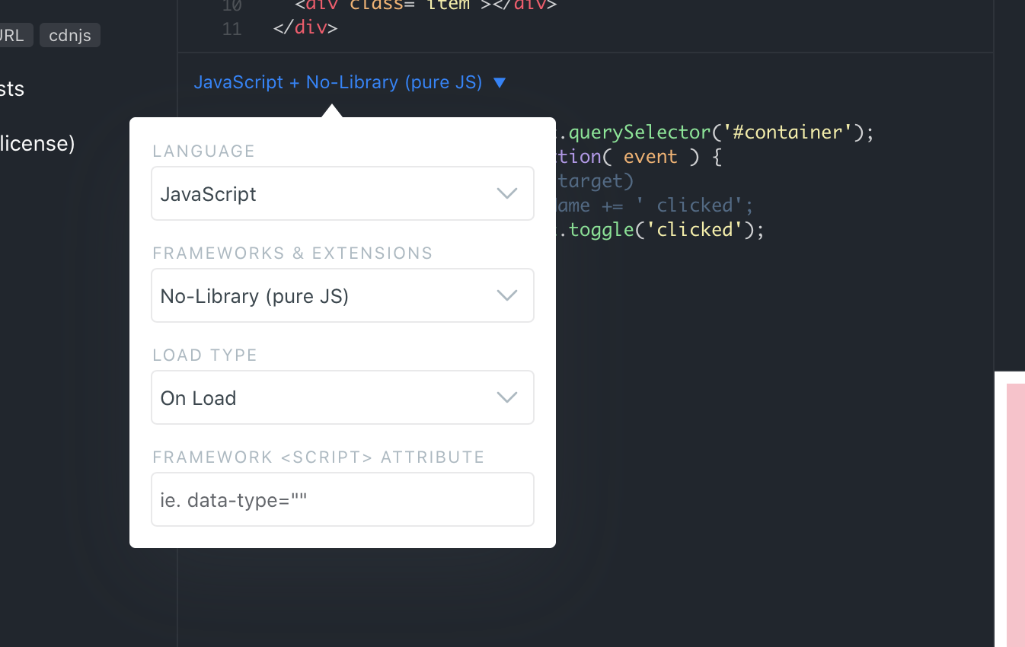The height and width of the screenshot is (647, 1025).
Task: Focus the Framework script attribute input
Action: point(342,499)
